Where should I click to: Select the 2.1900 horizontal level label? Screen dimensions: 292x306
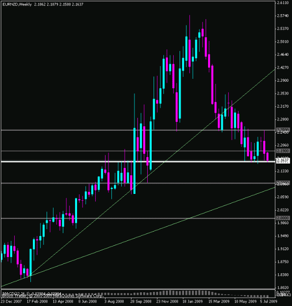(x=283, y=151)
